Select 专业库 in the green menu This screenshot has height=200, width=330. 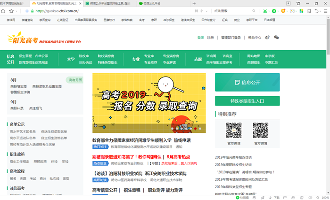click(x=149, y=56)
